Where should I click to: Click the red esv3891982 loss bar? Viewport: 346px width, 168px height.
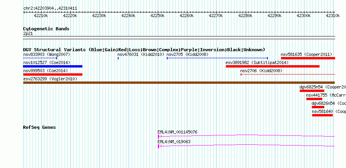coord(273,66)
